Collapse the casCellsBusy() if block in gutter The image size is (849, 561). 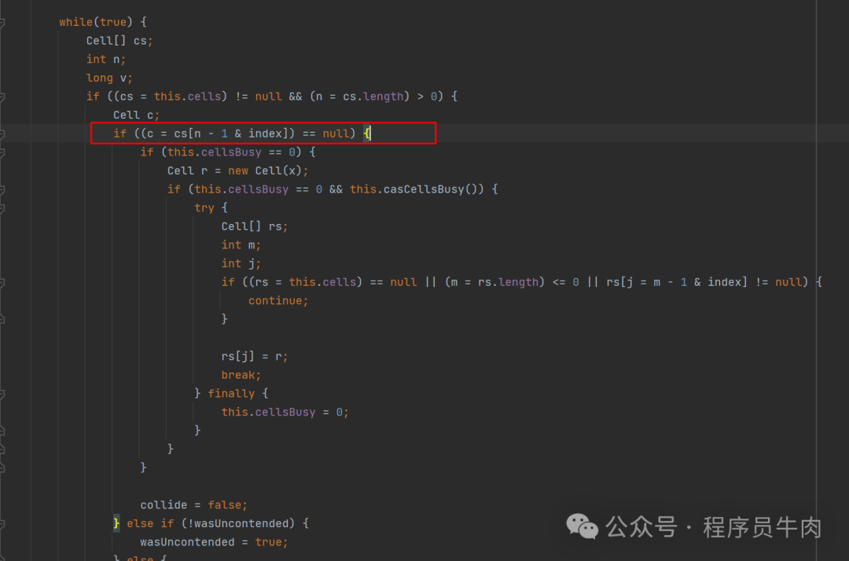2,189
